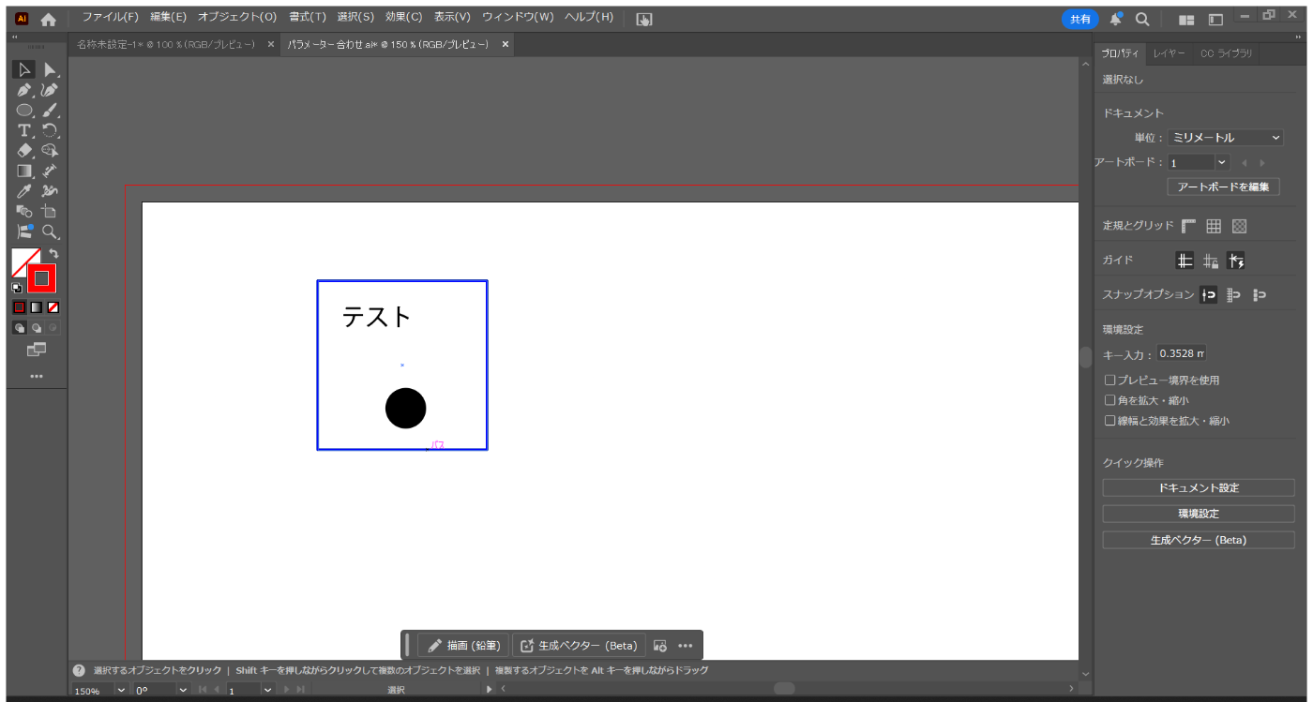Screen dimensions: 1313x702
Task: Click the red stroke swatch
Action: (x=41, y=278)
